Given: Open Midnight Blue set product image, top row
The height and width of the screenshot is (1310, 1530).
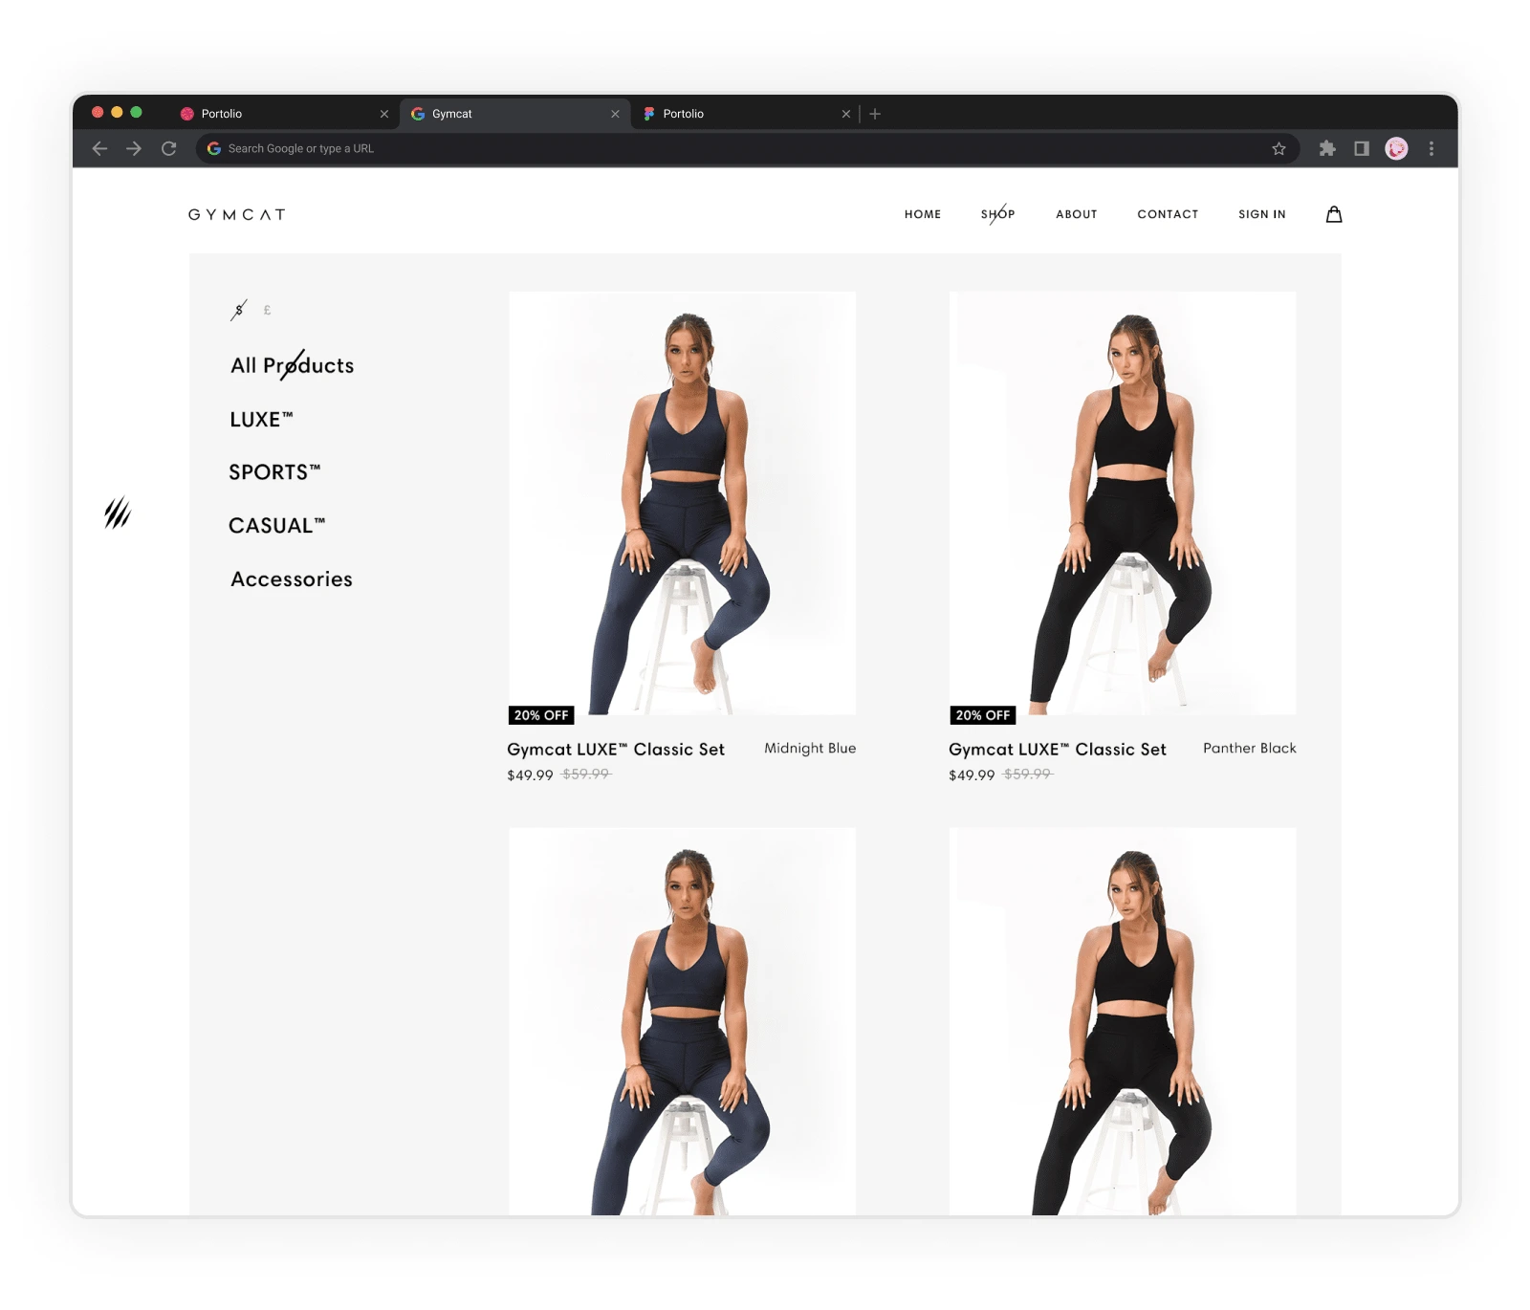Looking at the screenshot, I should (x=682, y=503).
